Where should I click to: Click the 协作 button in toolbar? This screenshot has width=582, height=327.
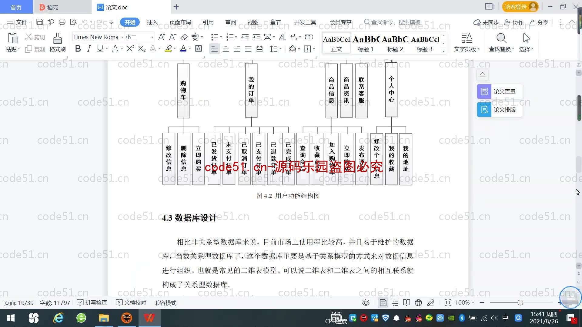(x=515, y=22)
